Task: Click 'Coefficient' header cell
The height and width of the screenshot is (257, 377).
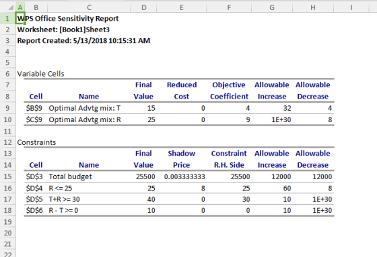Action: pyautogui.click(x=229, y=97)
